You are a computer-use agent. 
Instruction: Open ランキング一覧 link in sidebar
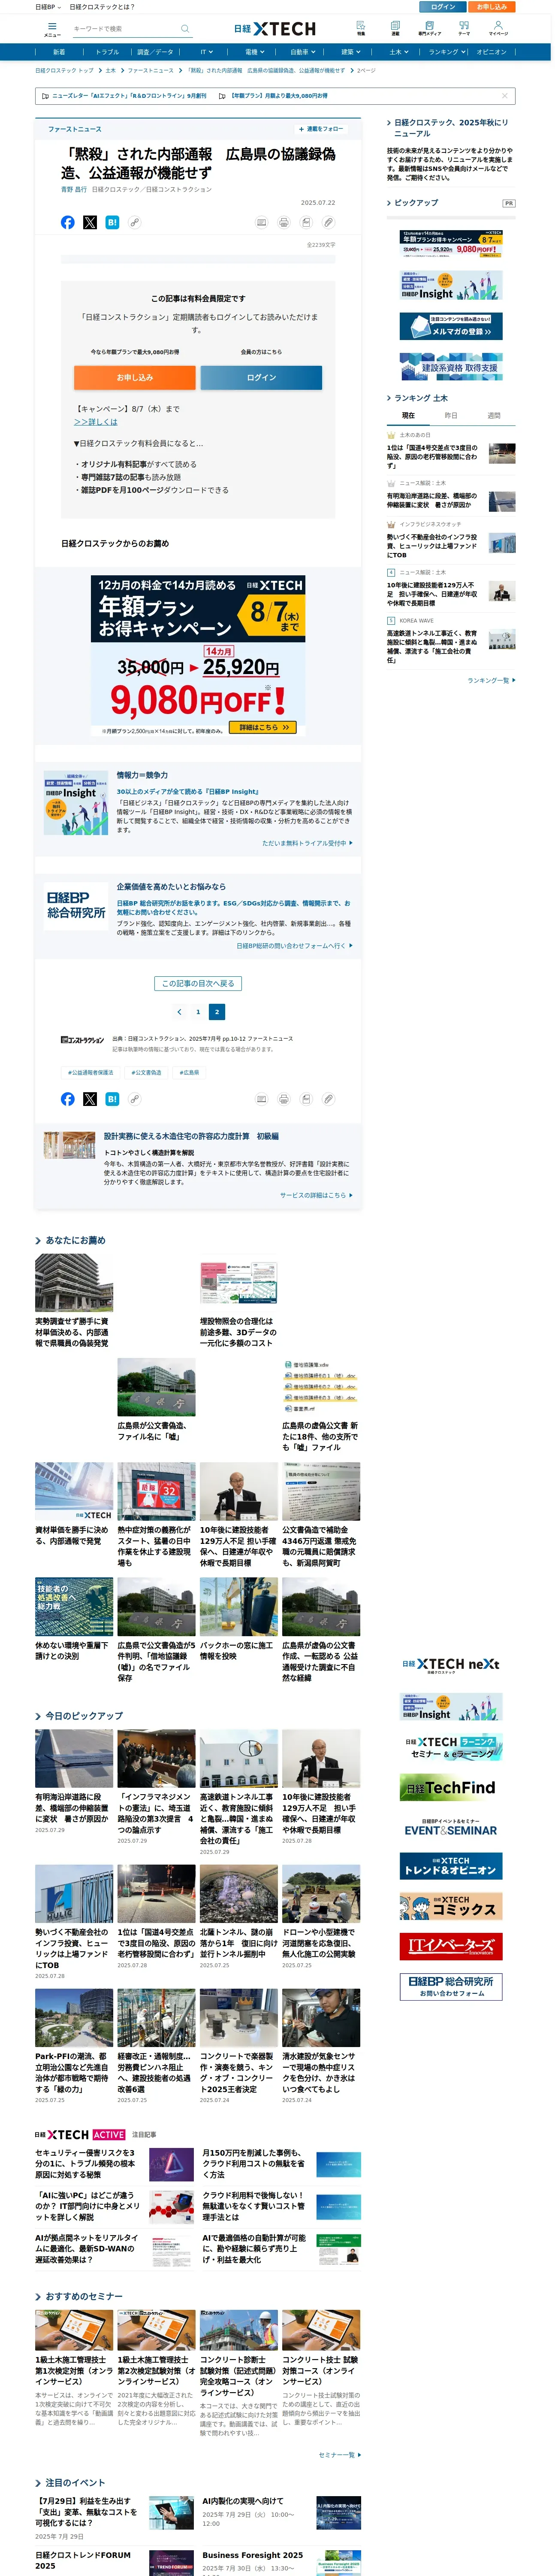click(x=492, y=680)
